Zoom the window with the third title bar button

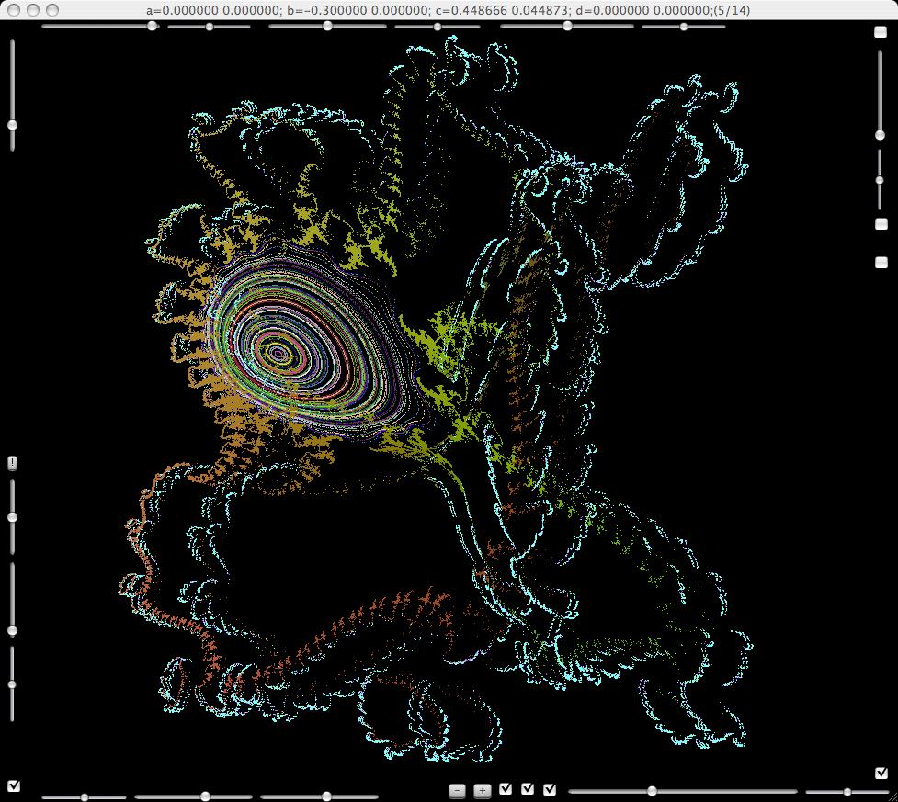click(52, 10)
